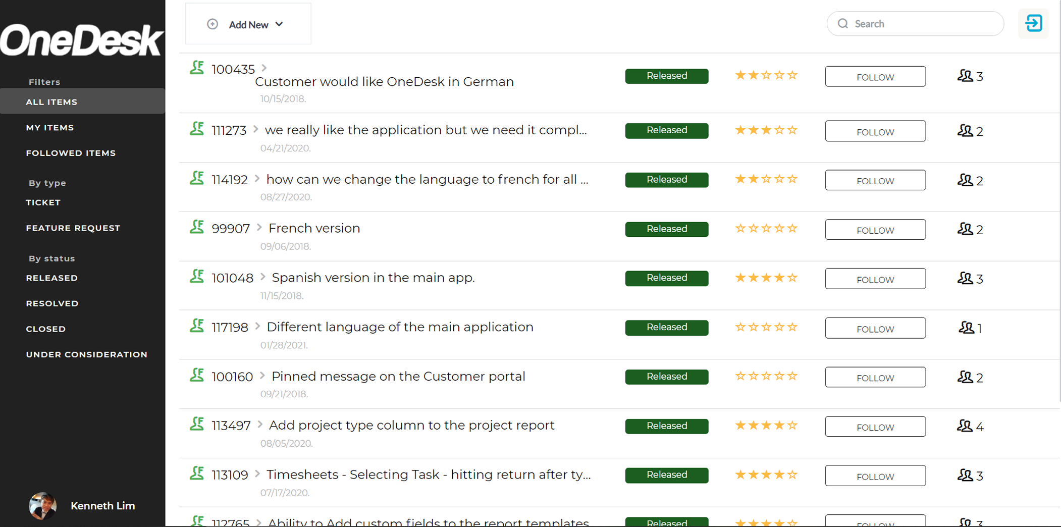Follow item 114192 French language question
The height and width of the screenshot is (527, 1061).
(x=875, y=180)
